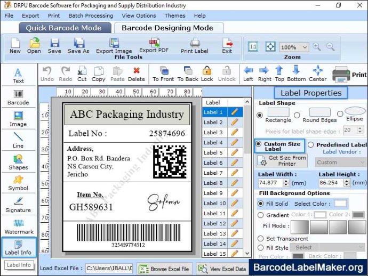Viewport: 368px width, 276px height.
Task: Open the Label Vendor Custom dropdown
Action: coord(340,163)
